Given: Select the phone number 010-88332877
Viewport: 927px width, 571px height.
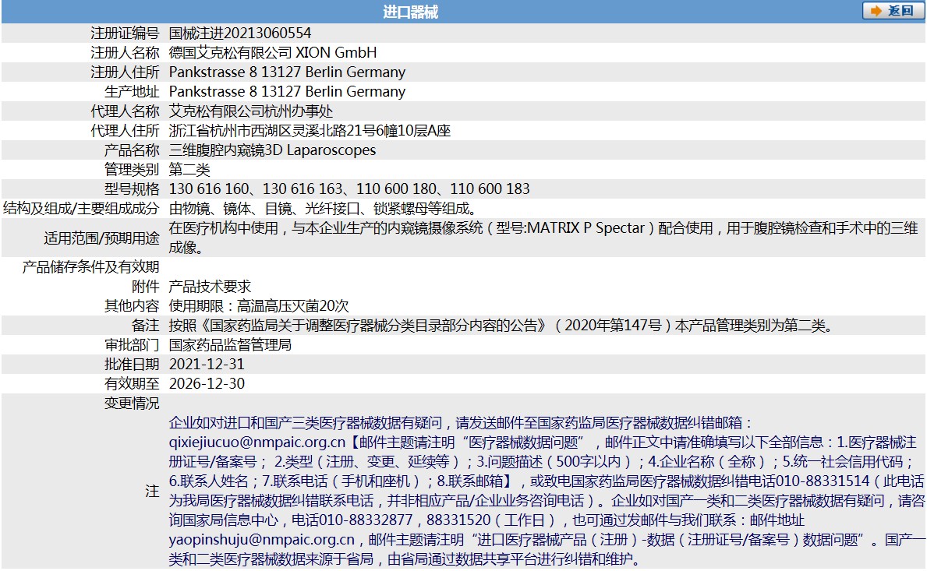Looking at the screenshot, I should (x=366, y=520).
